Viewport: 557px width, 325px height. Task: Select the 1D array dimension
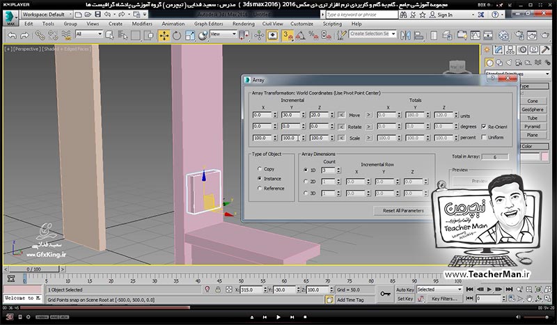(x=306, y=170)
